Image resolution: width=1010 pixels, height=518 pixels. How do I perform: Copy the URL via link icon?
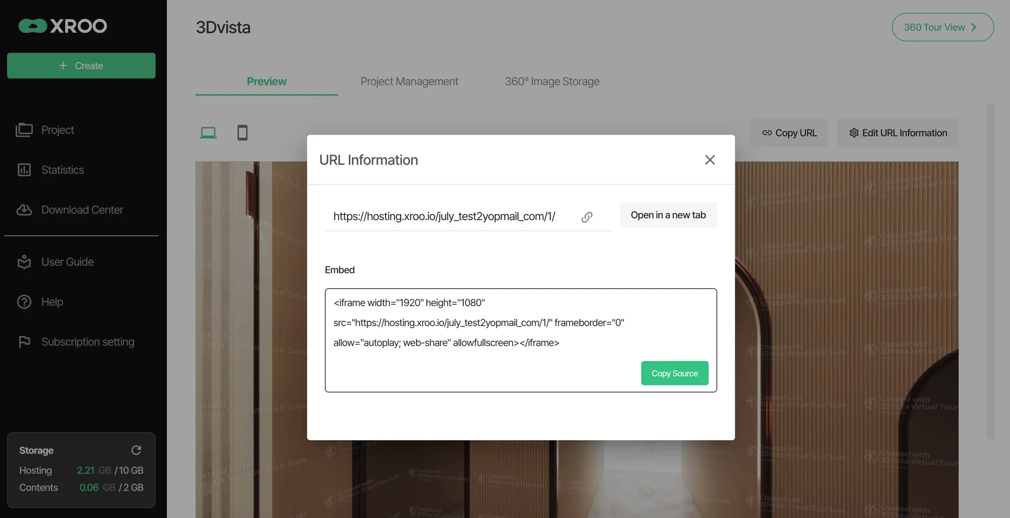pos(587,217)
